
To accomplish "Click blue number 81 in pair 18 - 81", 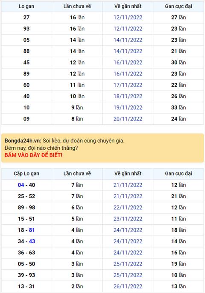I will pos(32,230).
